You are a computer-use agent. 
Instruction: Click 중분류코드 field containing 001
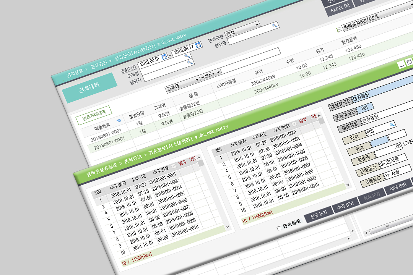364,107
